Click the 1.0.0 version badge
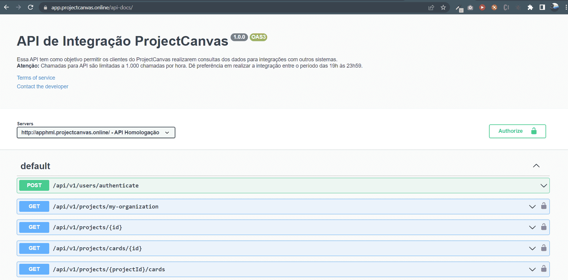The width and height of the screenshot is (568, 280). 239,37
